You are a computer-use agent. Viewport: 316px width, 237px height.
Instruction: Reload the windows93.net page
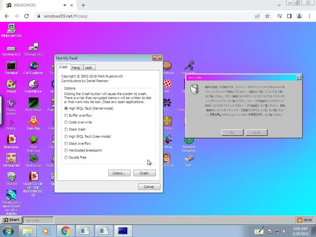[27, 16]
